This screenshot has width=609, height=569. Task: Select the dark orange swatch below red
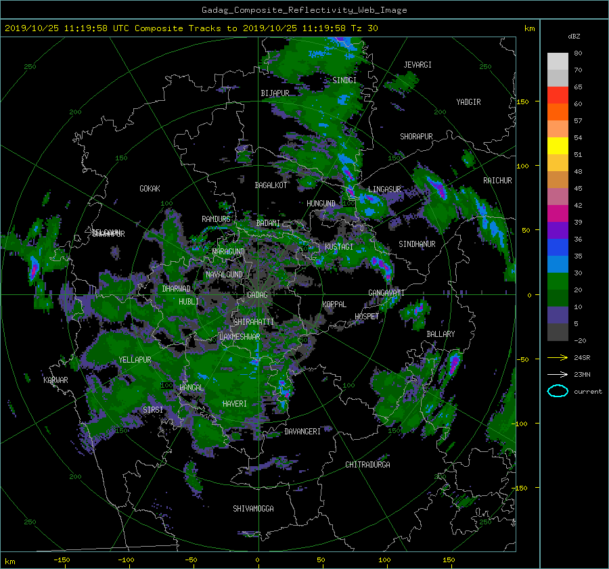(558, 112)
